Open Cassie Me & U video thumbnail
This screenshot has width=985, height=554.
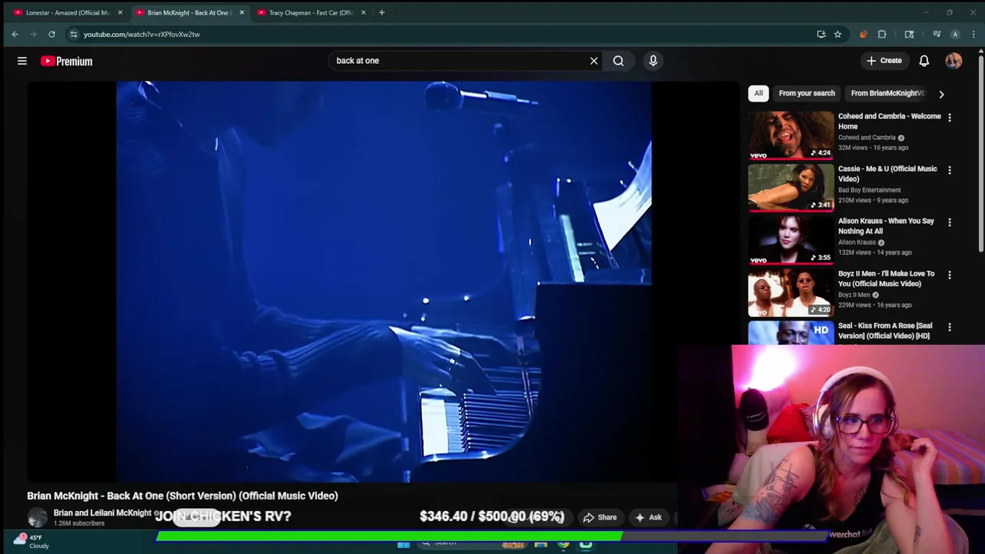(x=790, y=187)
